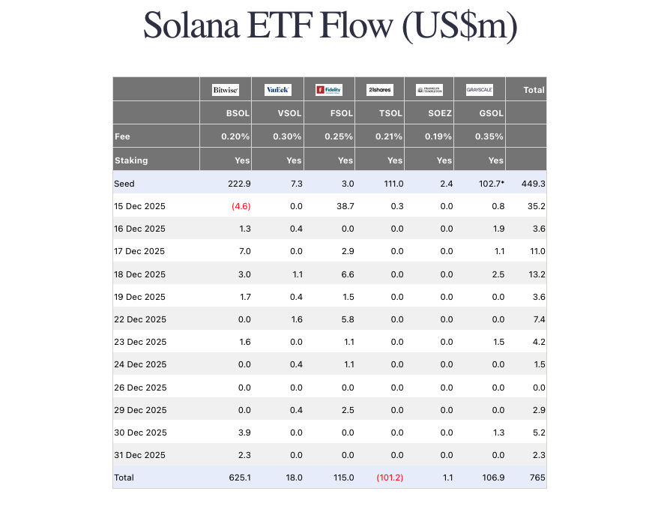Click the Bitwise logo in header
The width and height of the screenshot is (664, 506).
[x=225, y=90]
